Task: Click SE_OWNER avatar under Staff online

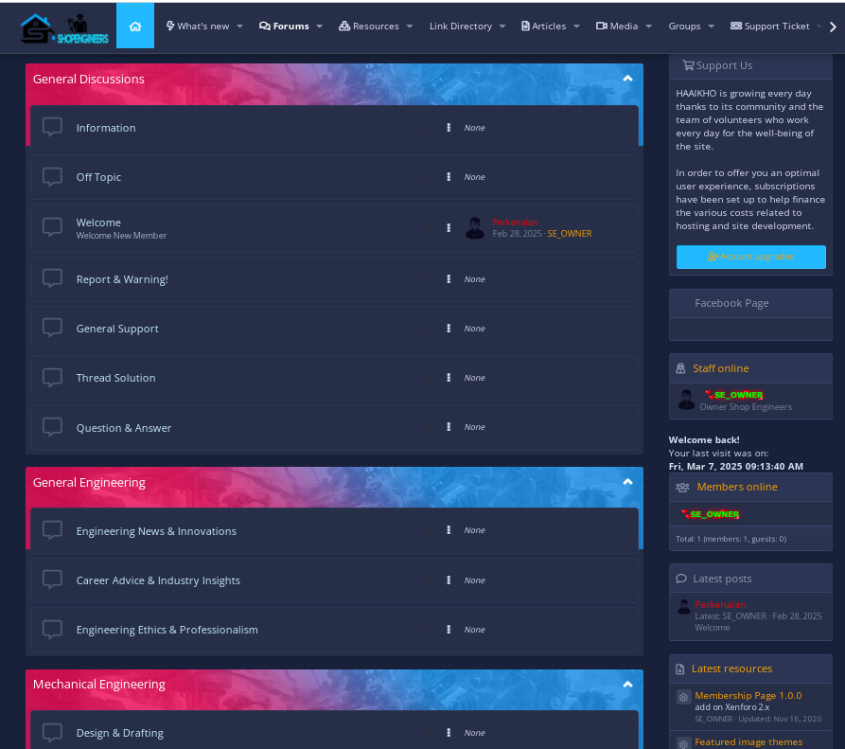Action: click(686, 401)
